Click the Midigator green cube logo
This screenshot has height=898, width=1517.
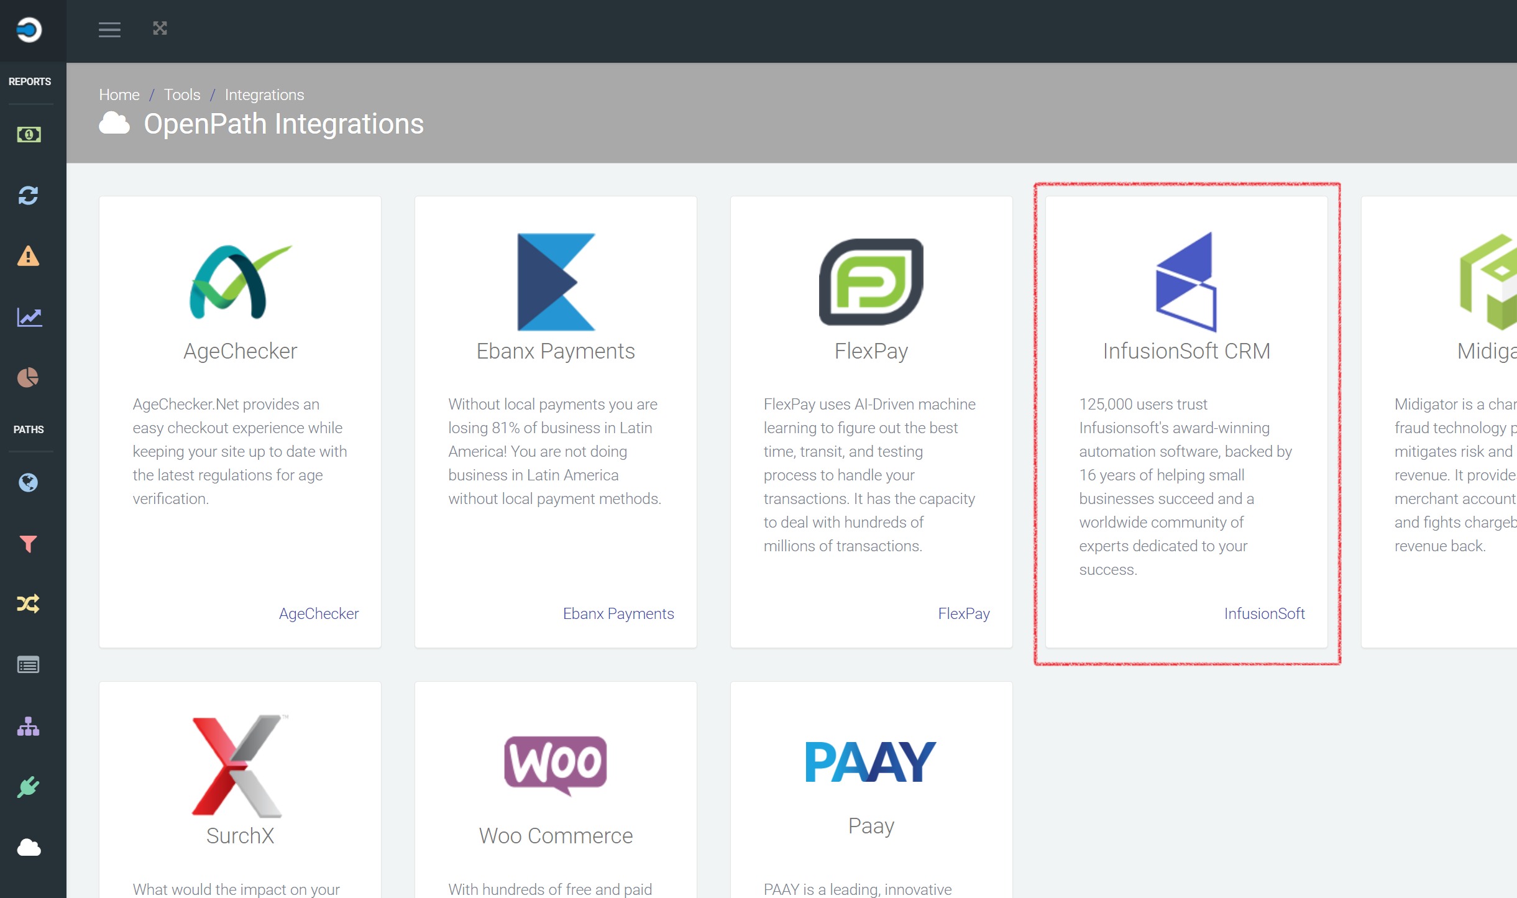(x=1488, y=282)
